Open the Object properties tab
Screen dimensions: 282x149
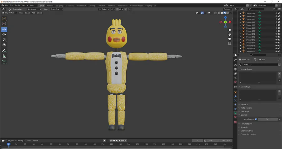pos(235,92)
